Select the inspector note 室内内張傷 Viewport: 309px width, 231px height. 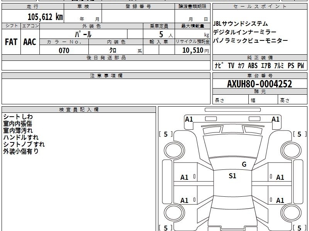click(17, 124)
